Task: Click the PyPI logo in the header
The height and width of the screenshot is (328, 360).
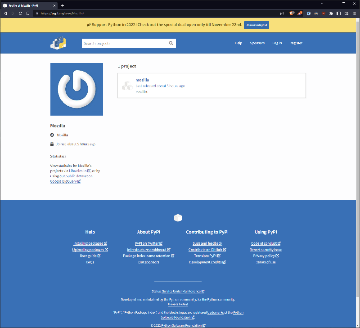Action: pyautogui.click(x=58, y=43)
